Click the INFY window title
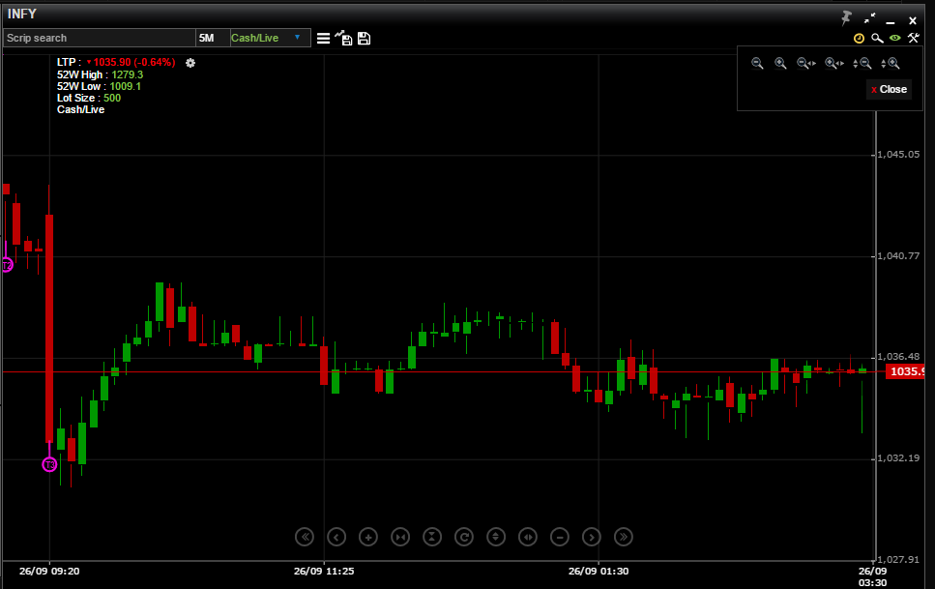 [x=22, y=14]
